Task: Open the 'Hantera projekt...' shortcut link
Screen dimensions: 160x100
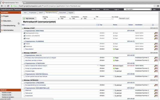Action: click(7, 93)
